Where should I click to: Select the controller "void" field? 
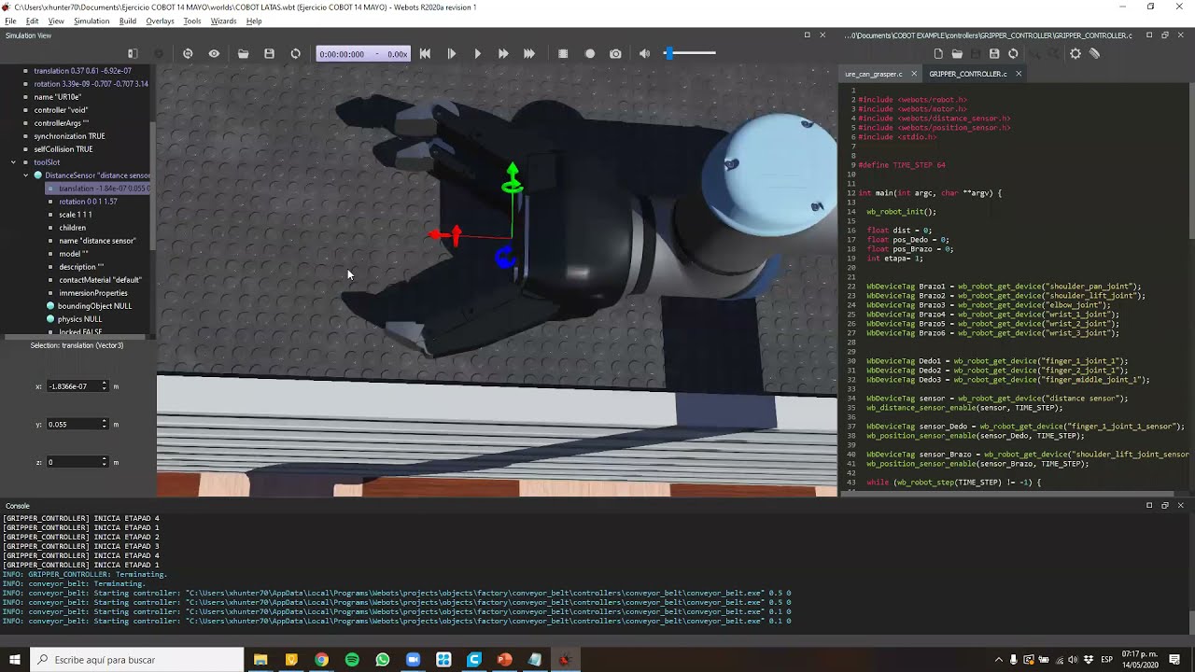[x=61, y=110]
